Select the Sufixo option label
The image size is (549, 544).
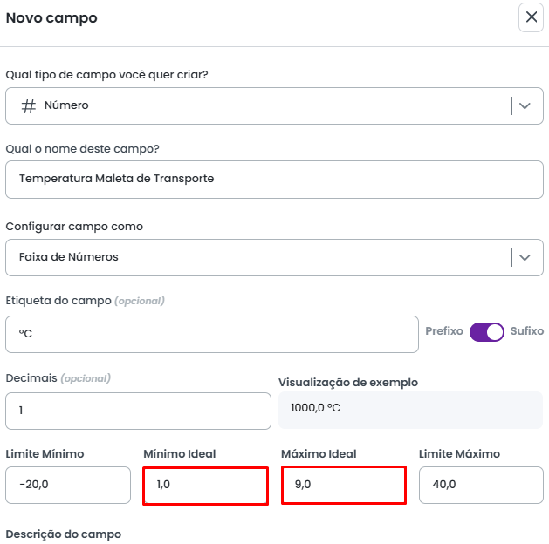click(x=527, y=331)
